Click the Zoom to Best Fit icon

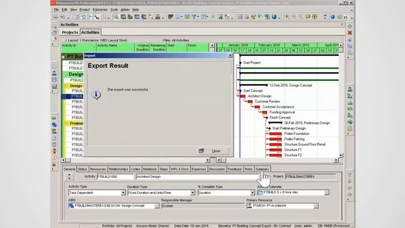[301, 17]
